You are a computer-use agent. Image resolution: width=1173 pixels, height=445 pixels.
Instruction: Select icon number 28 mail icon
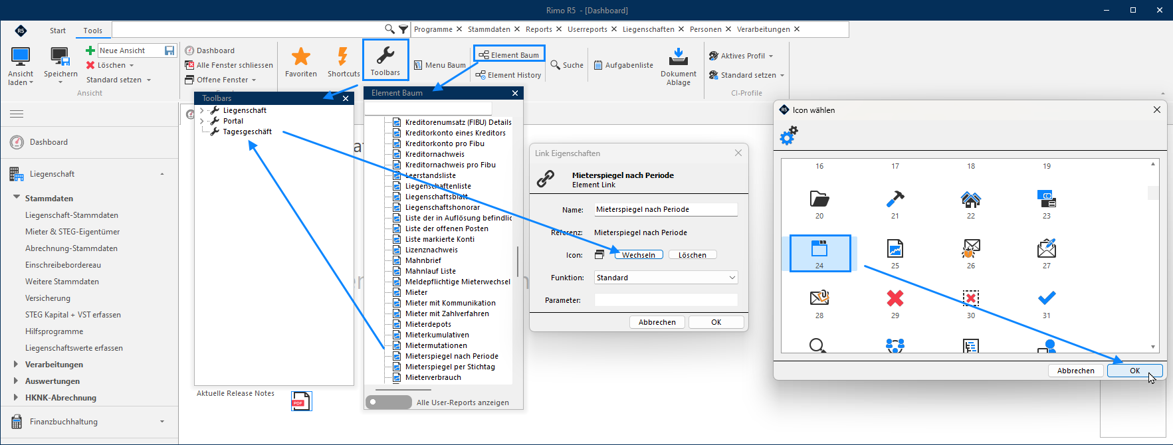pyautogui.click(x=819, y=298)
